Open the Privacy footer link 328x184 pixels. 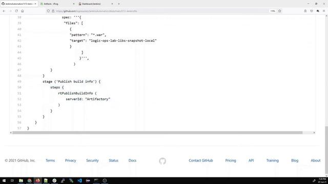(x=71, y=160)
